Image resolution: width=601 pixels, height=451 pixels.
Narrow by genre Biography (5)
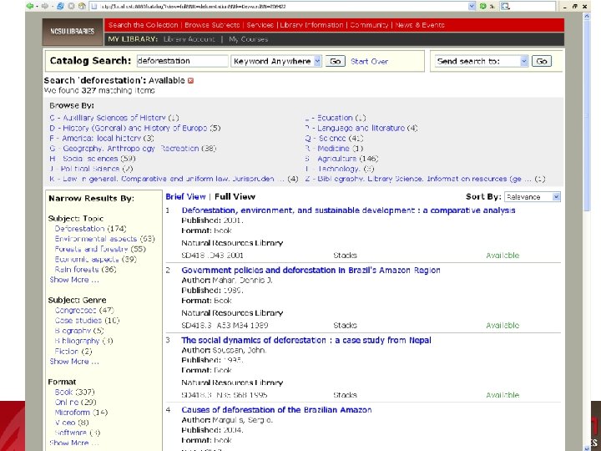pyautogui.click(x=79, y=331)
